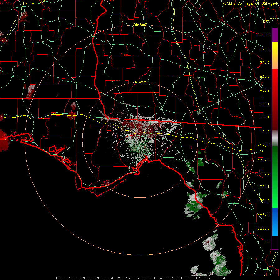
Task: Click the -78.7 velocity scale value
Action: tap(264, 201)
